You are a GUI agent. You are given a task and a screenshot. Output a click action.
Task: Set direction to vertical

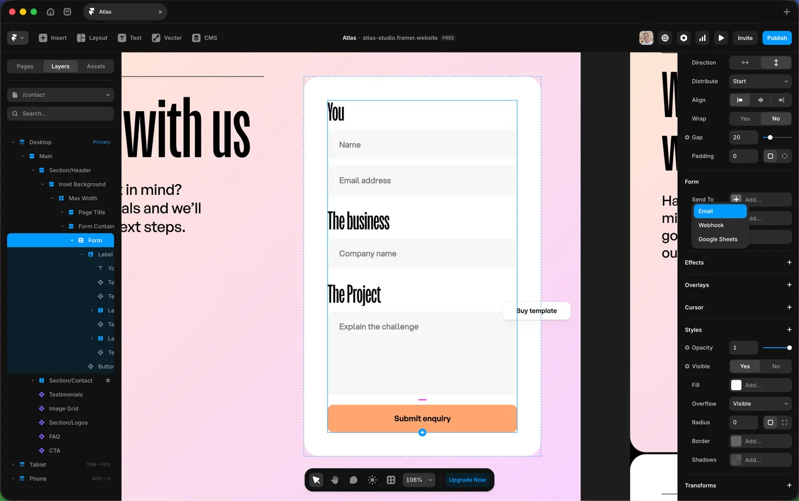[776, 62]
